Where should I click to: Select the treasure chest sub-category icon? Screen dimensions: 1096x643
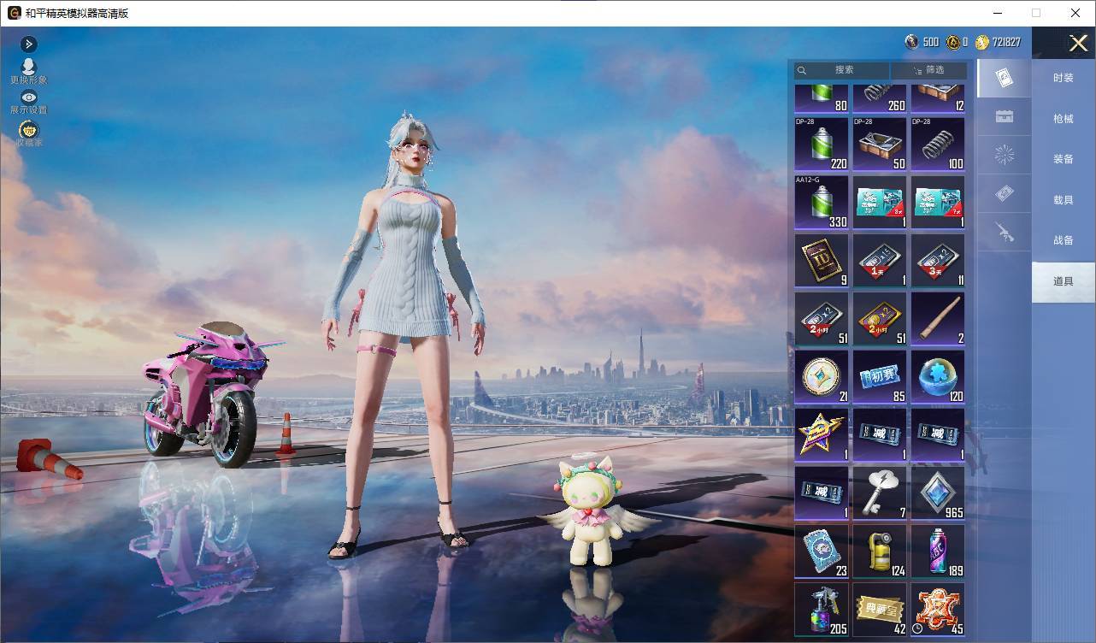tap(1005, 117)
